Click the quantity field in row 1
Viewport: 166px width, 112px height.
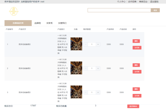[92, 44]
